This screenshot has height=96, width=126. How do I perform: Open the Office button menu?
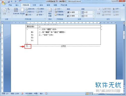point(4,3)
